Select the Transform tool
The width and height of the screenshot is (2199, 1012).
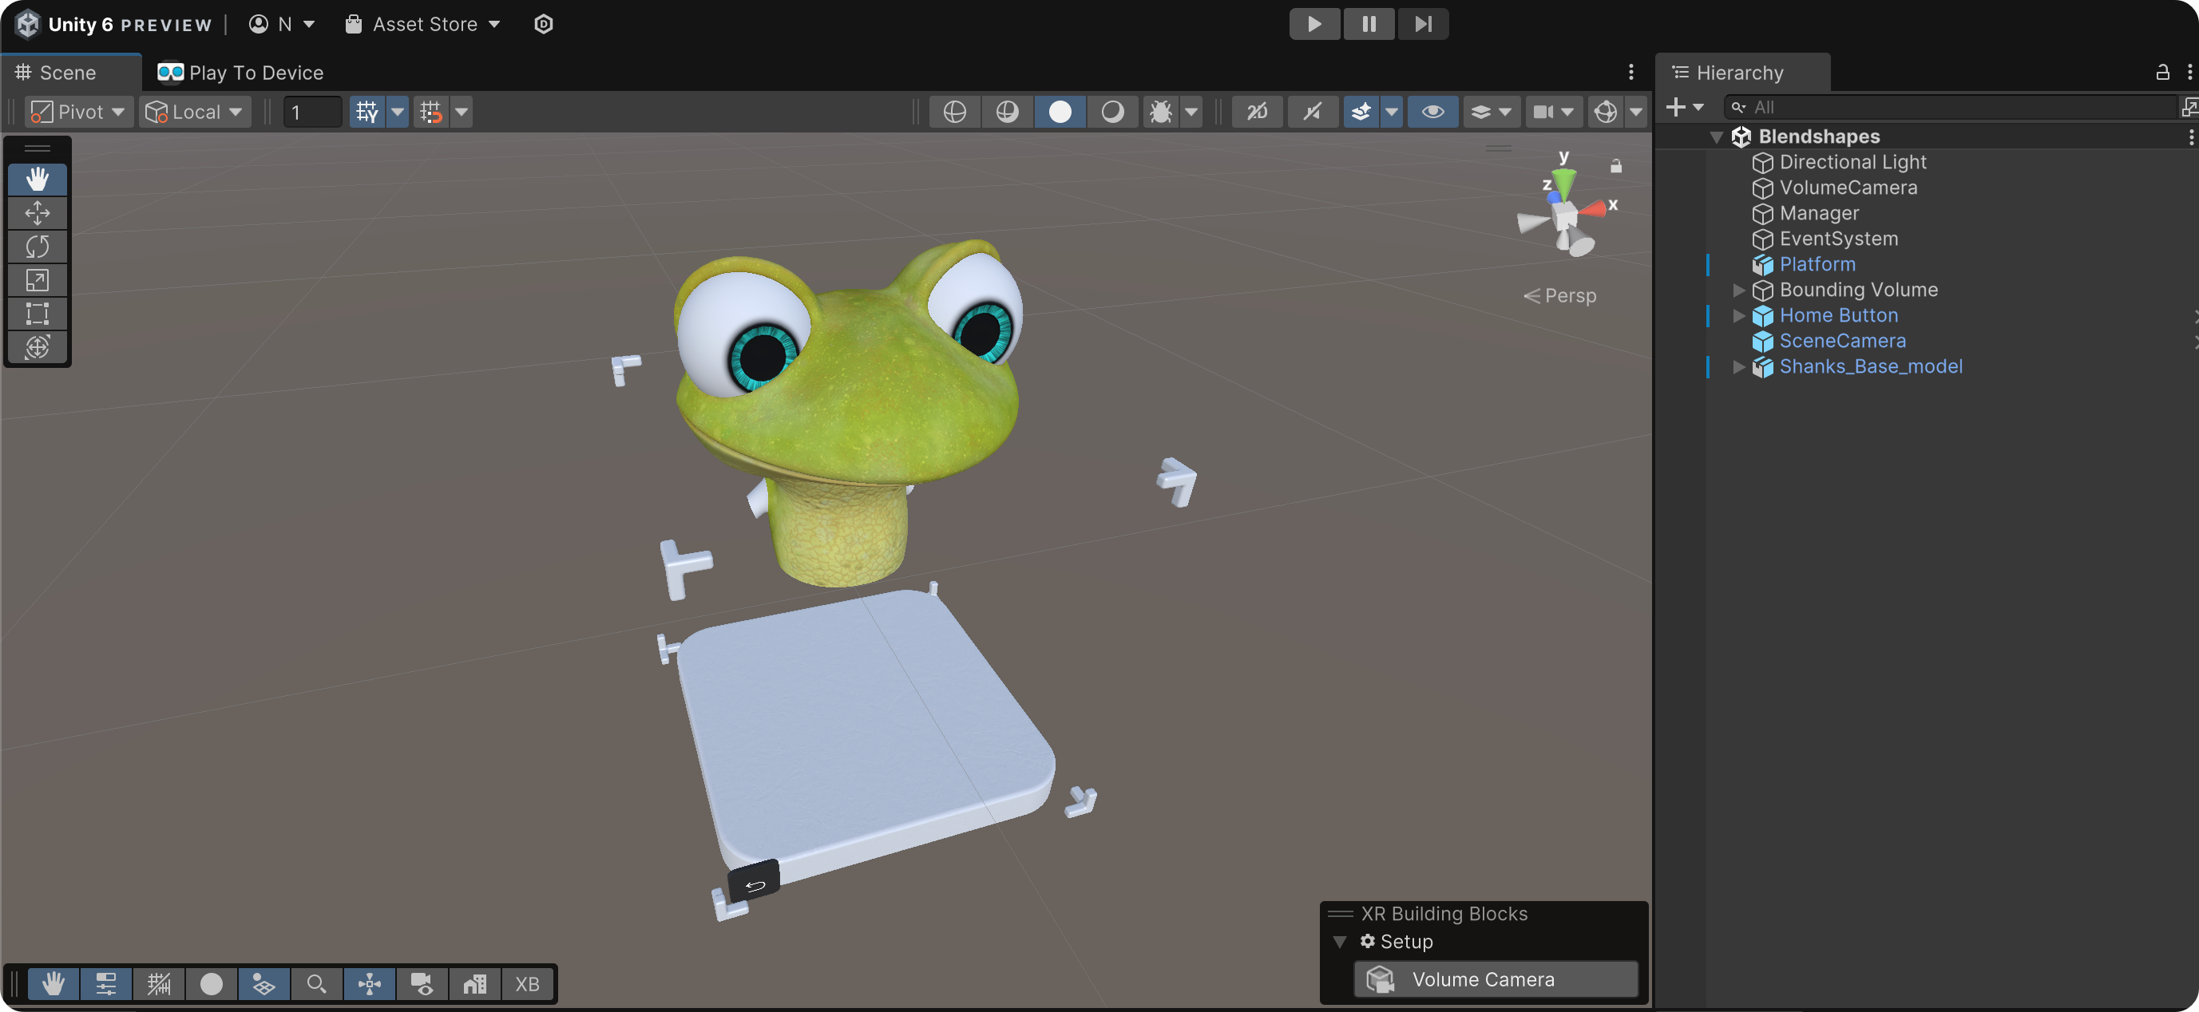37,347
